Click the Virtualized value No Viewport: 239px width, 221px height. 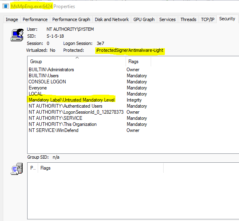click(x=53, y=50)
